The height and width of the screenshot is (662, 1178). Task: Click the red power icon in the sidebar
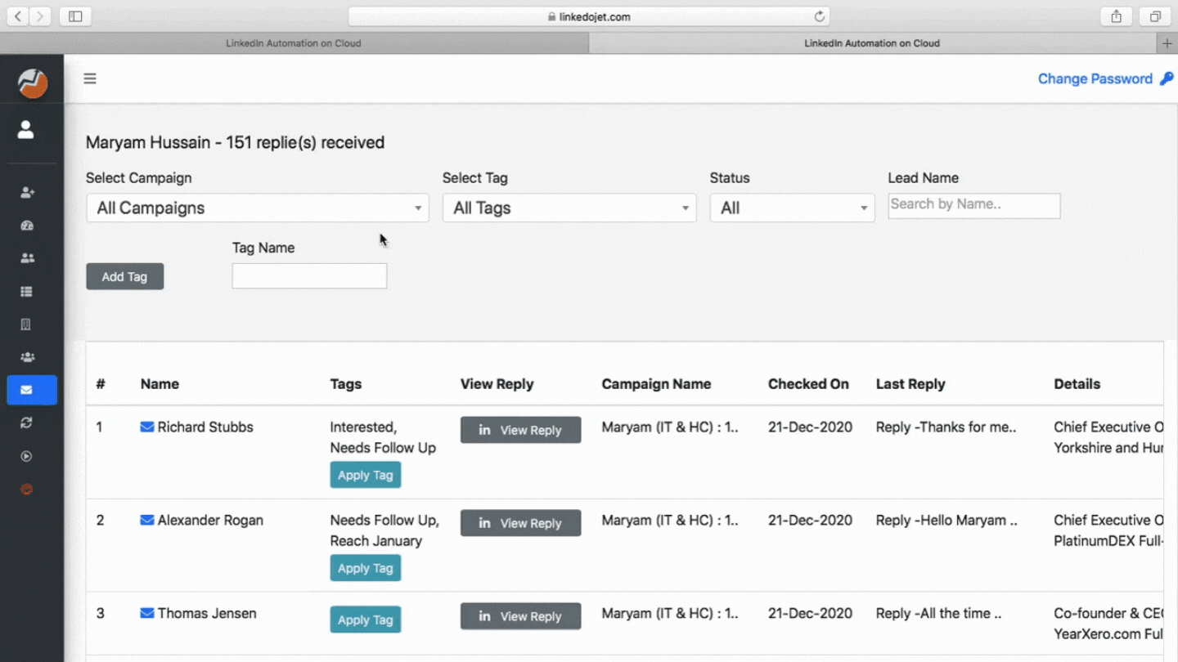[x=26, y=490]
